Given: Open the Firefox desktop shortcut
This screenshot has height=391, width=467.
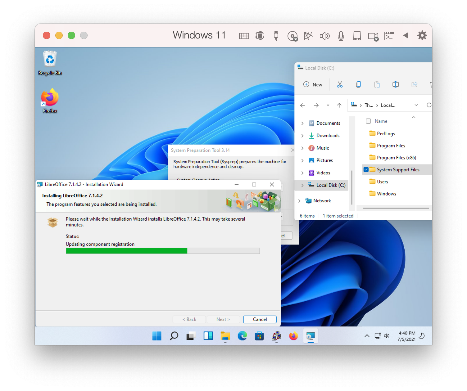Looking at the screenshot, I should (50, 101).
